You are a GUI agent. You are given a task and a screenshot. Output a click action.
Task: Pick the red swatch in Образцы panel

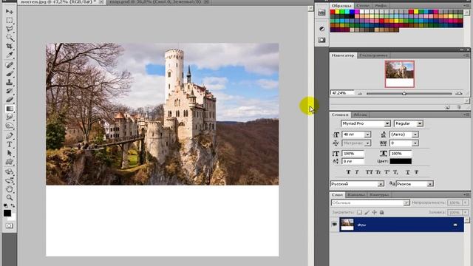click(x=333, y=12)
